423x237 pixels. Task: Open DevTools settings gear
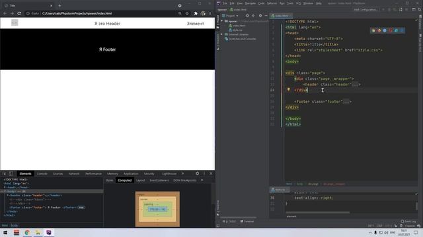point(197,174)
